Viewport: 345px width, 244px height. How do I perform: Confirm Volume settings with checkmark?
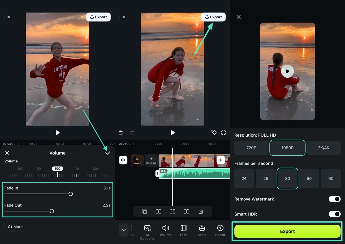coord(107,153)
